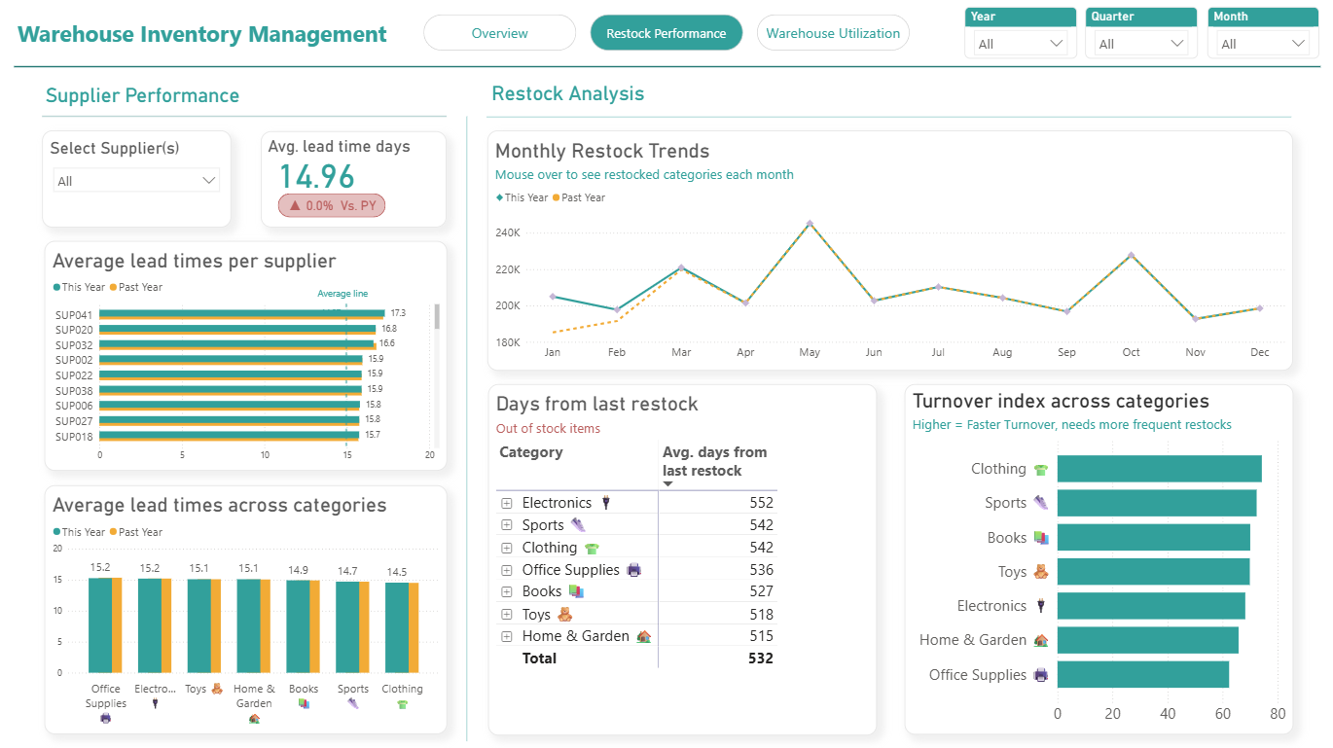Click the October point on restock trend line

click(x=1131, y=255)
